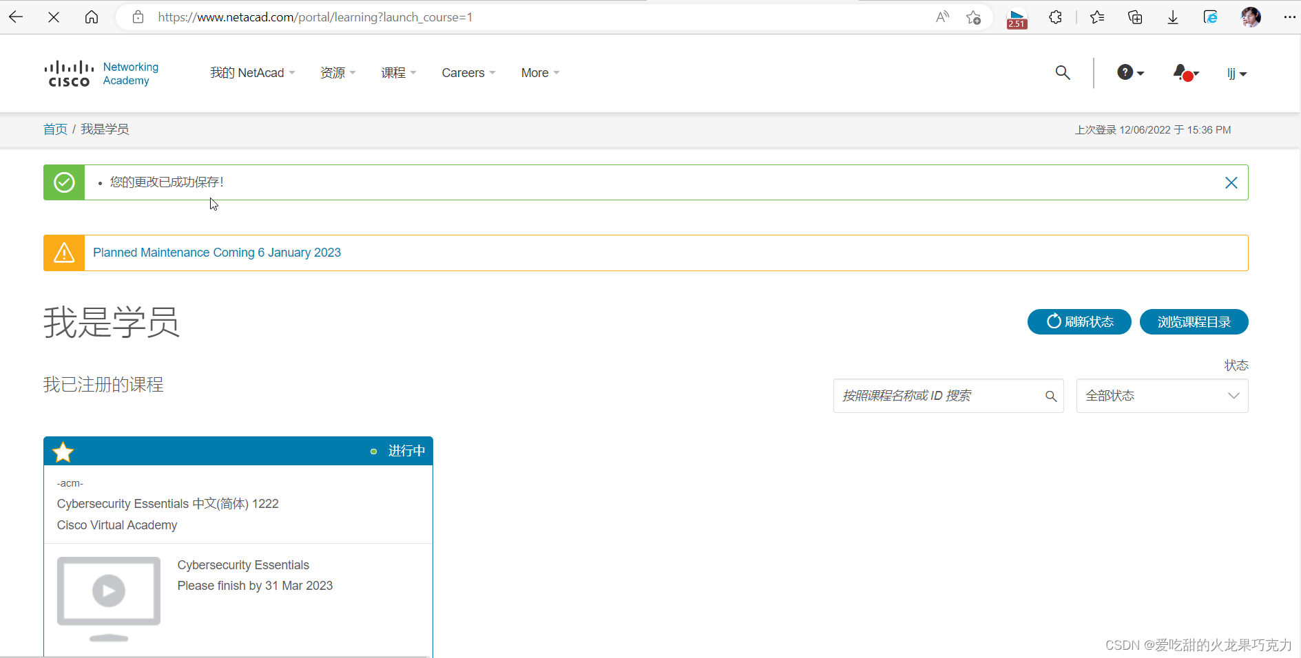Expand 课程 menu
This screenshot has height=658, width=1301.
coord(399,73)
